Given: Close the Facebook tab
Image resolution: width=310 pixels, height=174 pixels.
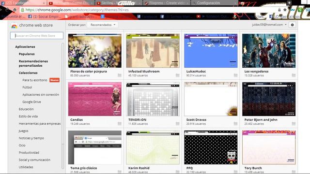Looking at the screenshot, I should [x=44, y=3].
